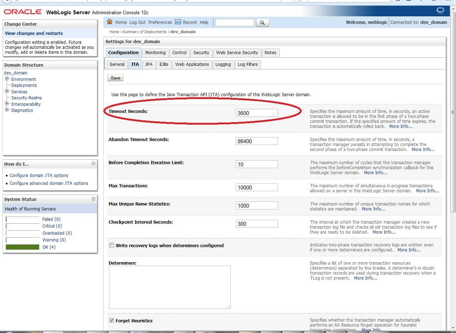Switch to the General sub-tab
The height and width of the screenshot is (333, 456).
(117, 64)
